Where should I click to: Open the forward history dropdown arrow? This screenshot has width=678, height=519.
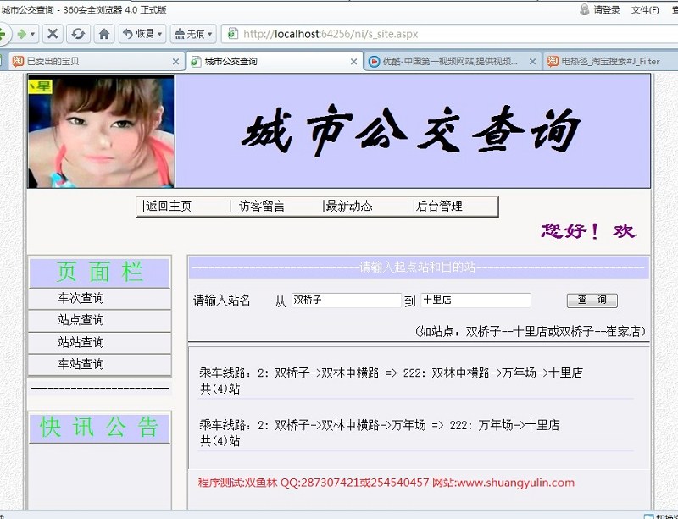tap(32, 34)
